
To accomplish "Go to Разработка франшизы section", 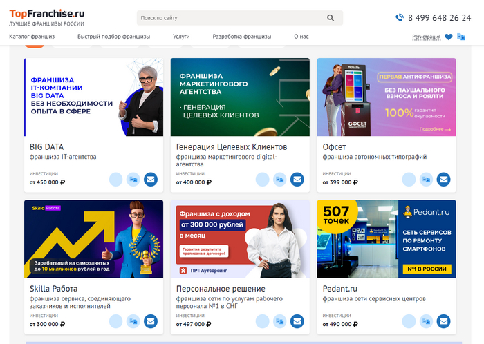I will click(242, 37).
